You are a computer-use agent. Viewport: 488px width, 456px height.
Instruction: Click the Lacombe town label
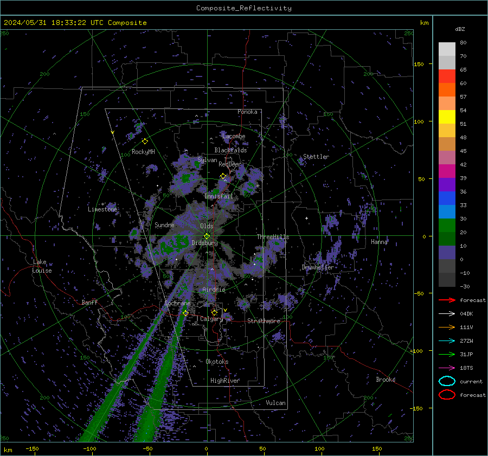click(234, 136)
